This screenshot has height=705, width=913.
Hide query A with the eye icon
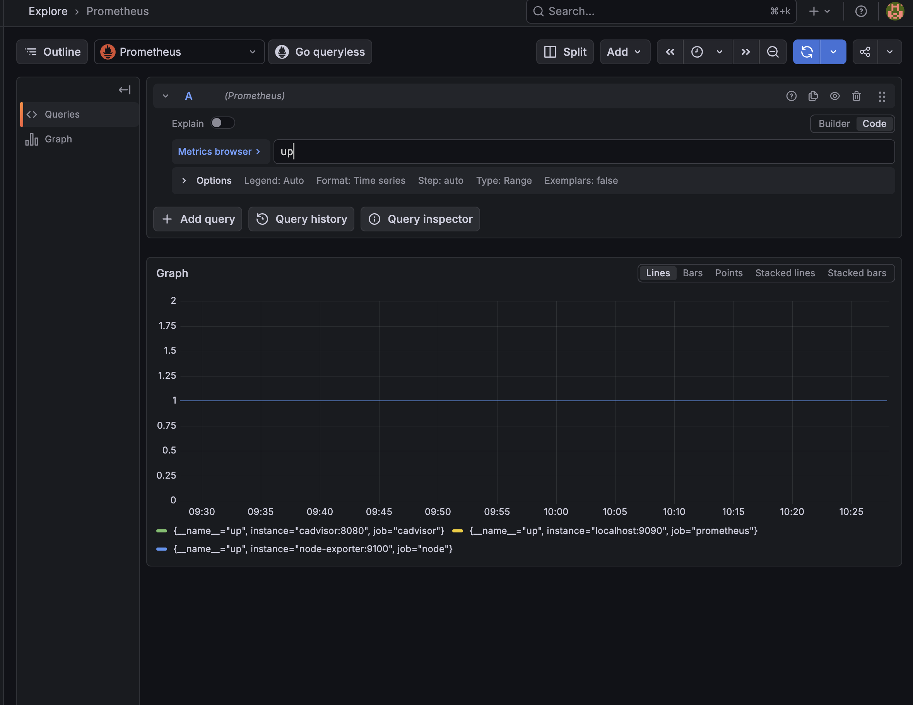[x=834, y=96]
